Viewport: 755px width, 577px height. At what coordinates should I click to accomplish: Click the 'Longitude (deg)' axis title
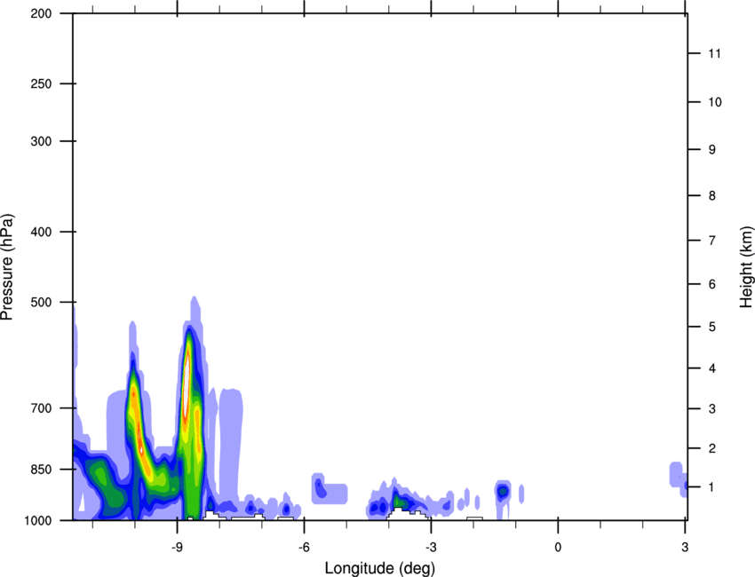pyautogui.click(x=380, y=568)
